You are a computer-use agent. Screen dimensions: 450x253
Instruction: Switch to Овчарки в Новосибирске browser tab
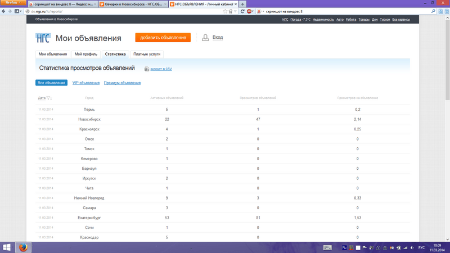tap(133, 4)
